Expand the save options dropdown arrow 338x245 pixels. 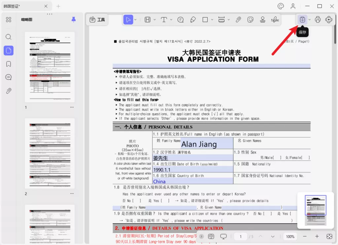309,20
